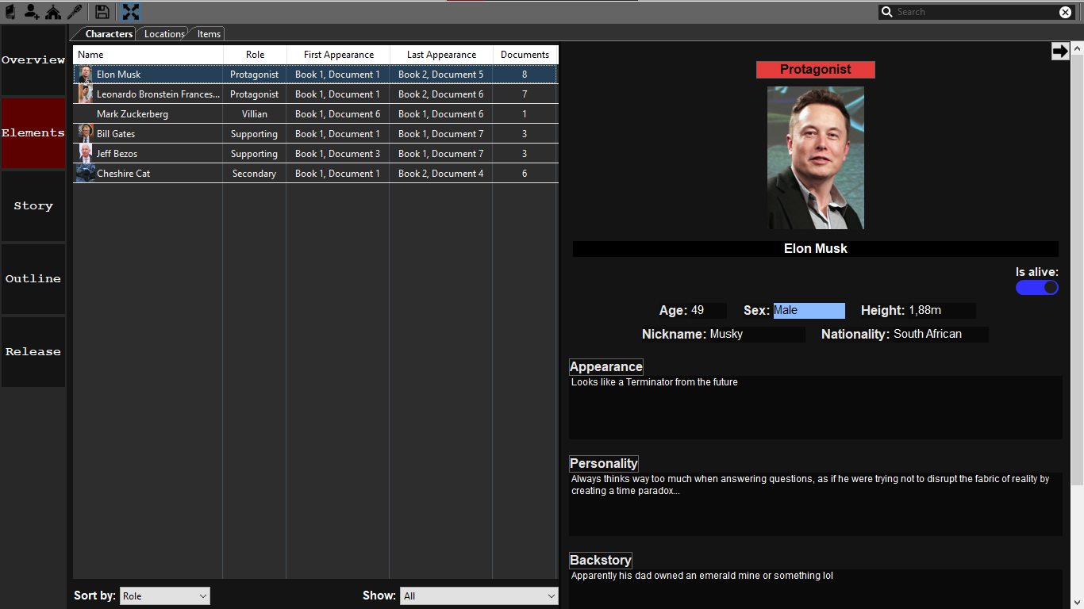1084x609 pixels.
Task: Toggle fullscreen with the arrows icon
Action: coord(131,12)
